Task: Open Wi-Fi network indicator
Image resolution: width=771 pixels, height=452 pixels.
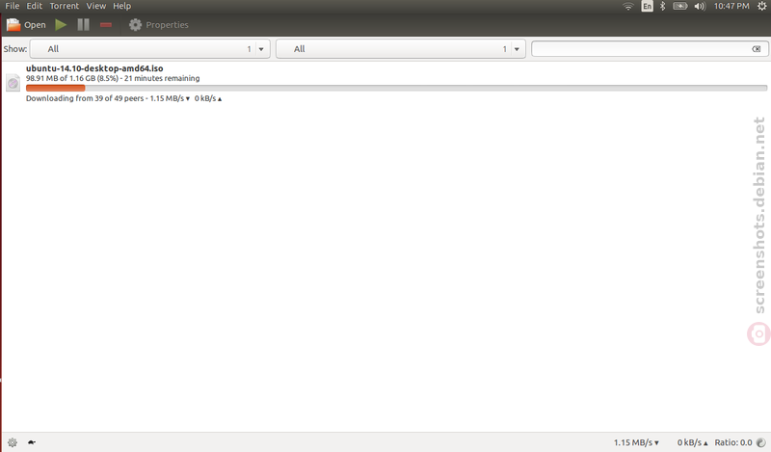Action: coord(628,6)
